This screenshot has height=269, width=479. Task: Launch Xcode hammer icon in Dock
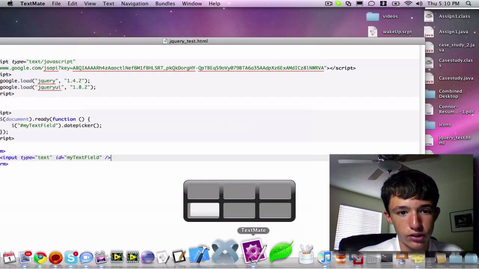199,255
